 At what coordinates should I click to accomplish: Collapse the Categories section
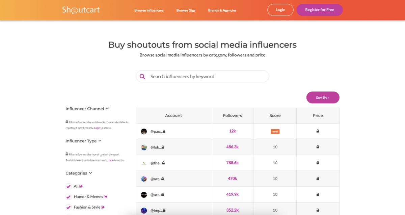[90, 173]
